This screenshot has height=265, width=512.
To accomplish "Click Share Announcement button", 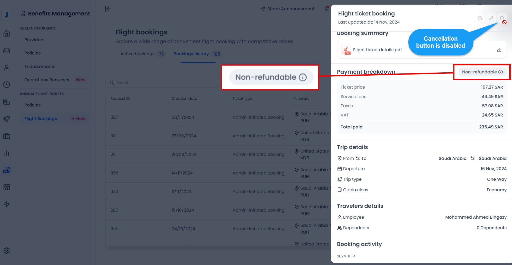I will pyautogui.click(x=287, y=9).
